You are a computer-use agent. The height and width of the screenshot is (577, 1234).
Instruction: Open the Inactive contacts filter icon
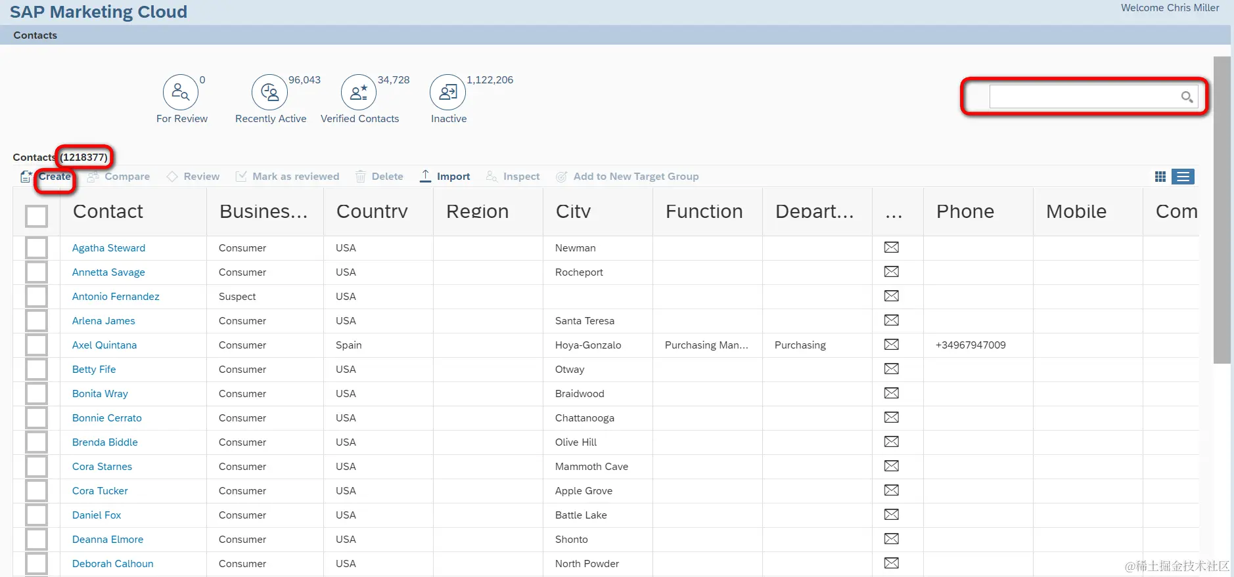click(x=447, y=93)
